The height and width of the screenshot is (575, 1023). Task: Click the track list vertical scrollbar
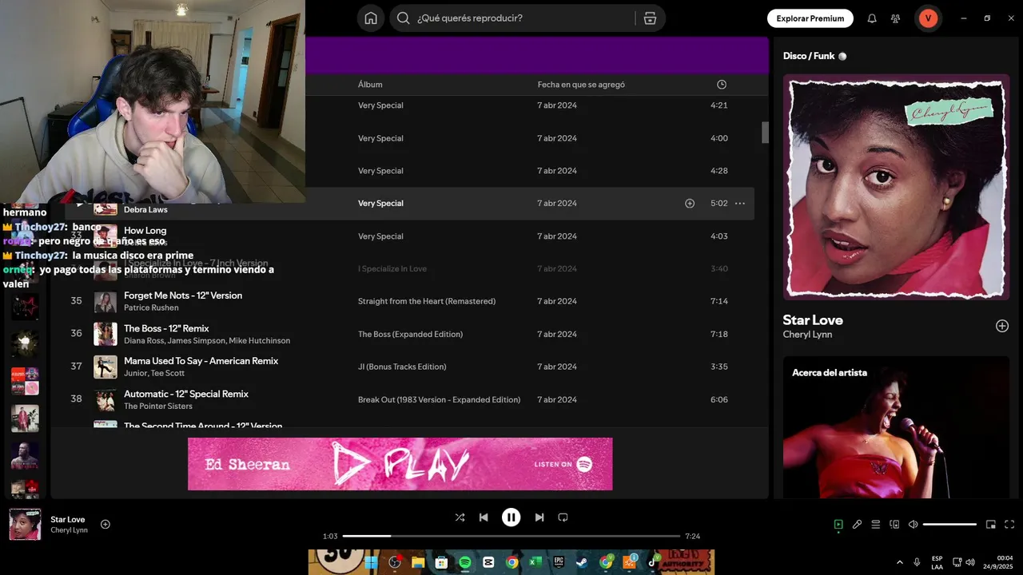tap(765, 133)
